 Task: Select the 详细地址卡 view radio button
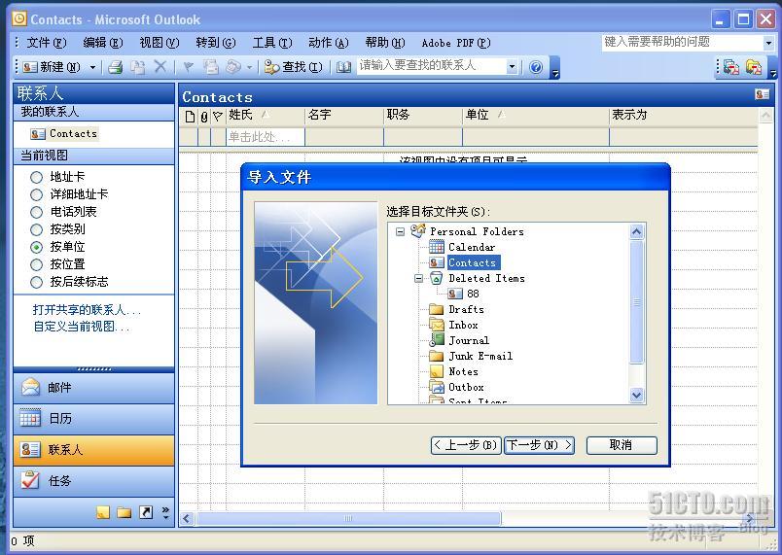point(36,194)
